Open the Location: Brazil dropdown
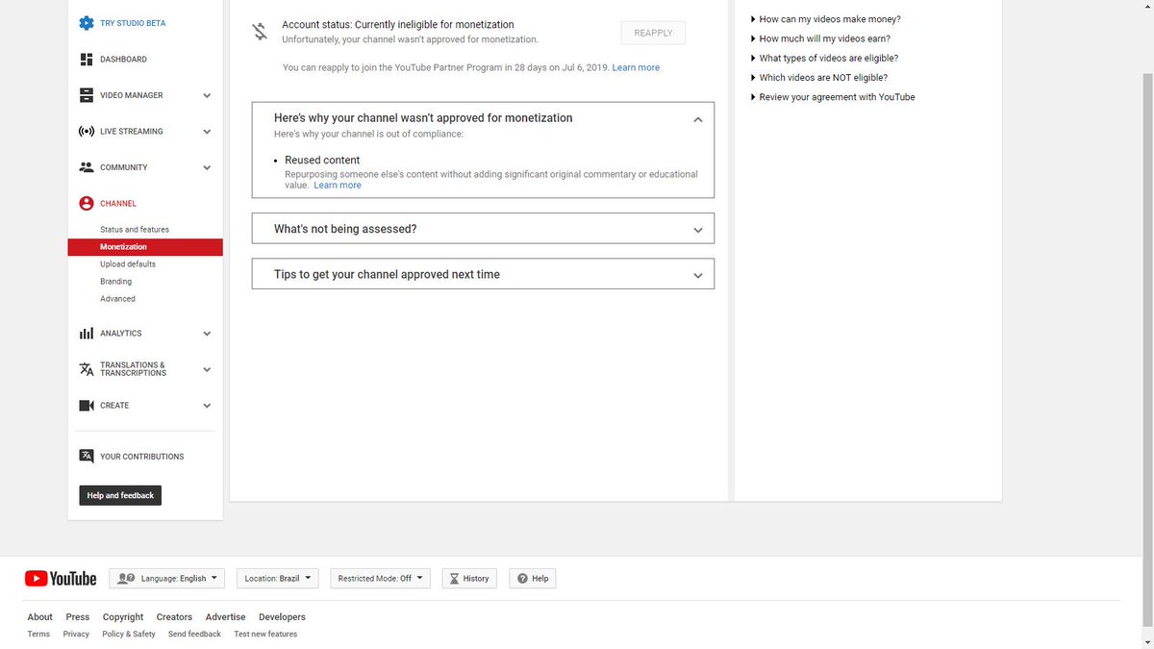The height and width of the screenshot is (649, 1154). (x=278, y=579)
